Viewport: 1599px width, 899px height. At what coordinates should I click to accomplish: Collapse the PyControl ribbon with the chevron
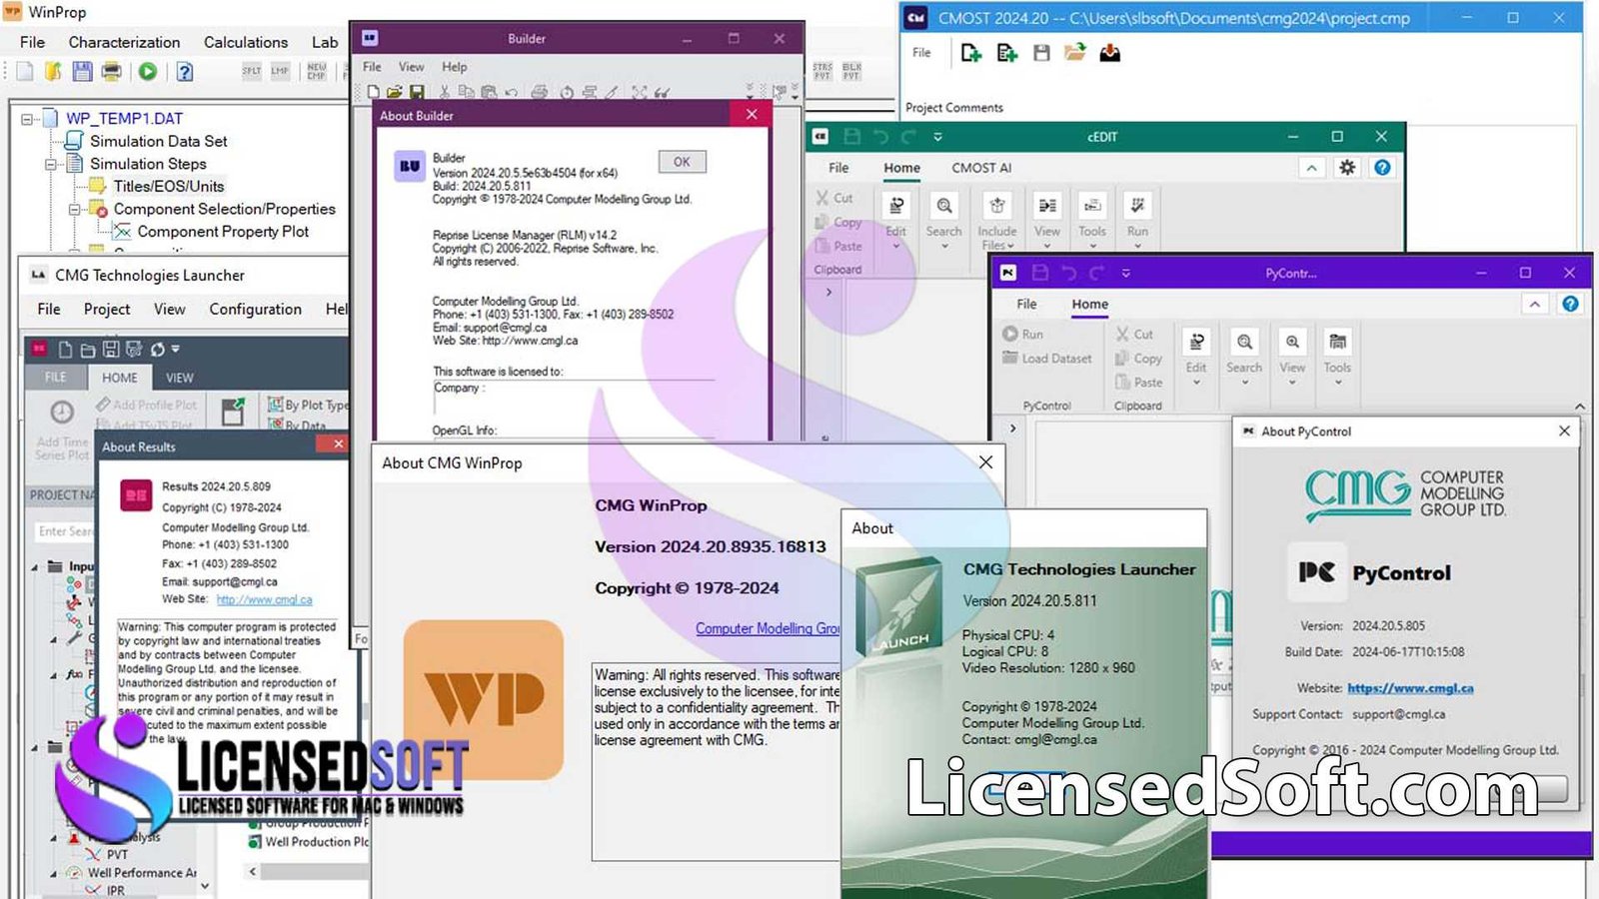point(1534,304)
